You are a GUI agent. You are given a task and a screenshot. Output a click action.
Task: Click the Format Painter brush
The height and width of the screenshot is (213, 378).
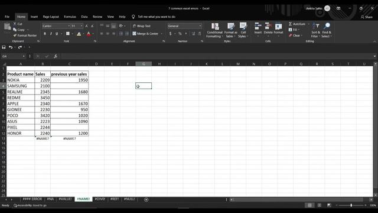(15, 35)
